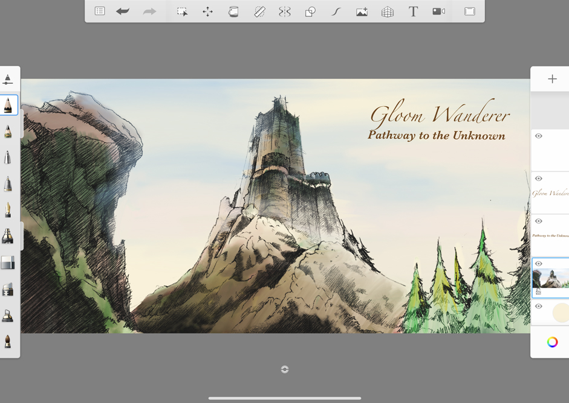Select the castle landscape layer thumbnail
The width and height of the screenshot is (569, 403).
click(x=550, y=278)
